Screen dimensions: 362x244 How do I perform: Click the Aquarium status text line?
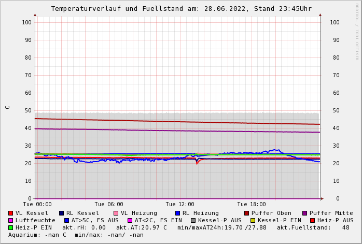pos(76,235)
